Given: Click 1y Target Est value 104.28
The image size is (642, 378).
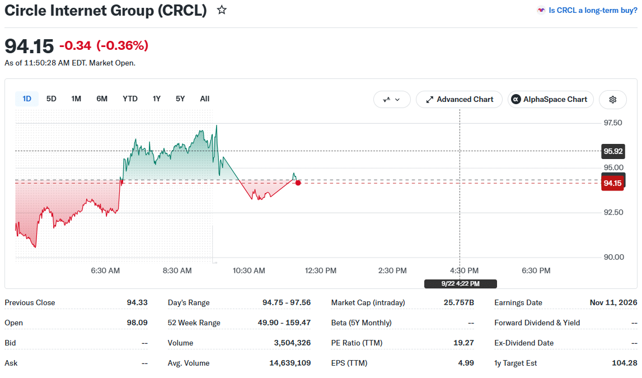Looking at the screenshot, I should (625, 363).
